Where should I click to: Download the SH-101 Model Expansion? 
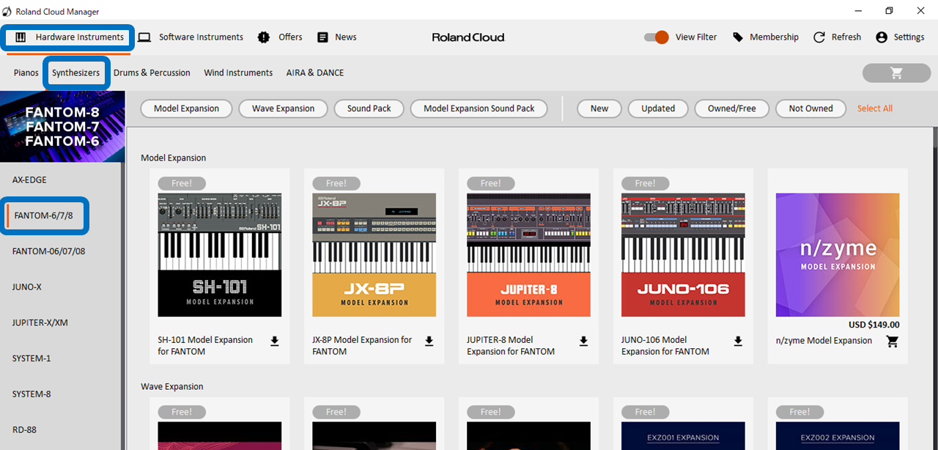tap(274, 340)
